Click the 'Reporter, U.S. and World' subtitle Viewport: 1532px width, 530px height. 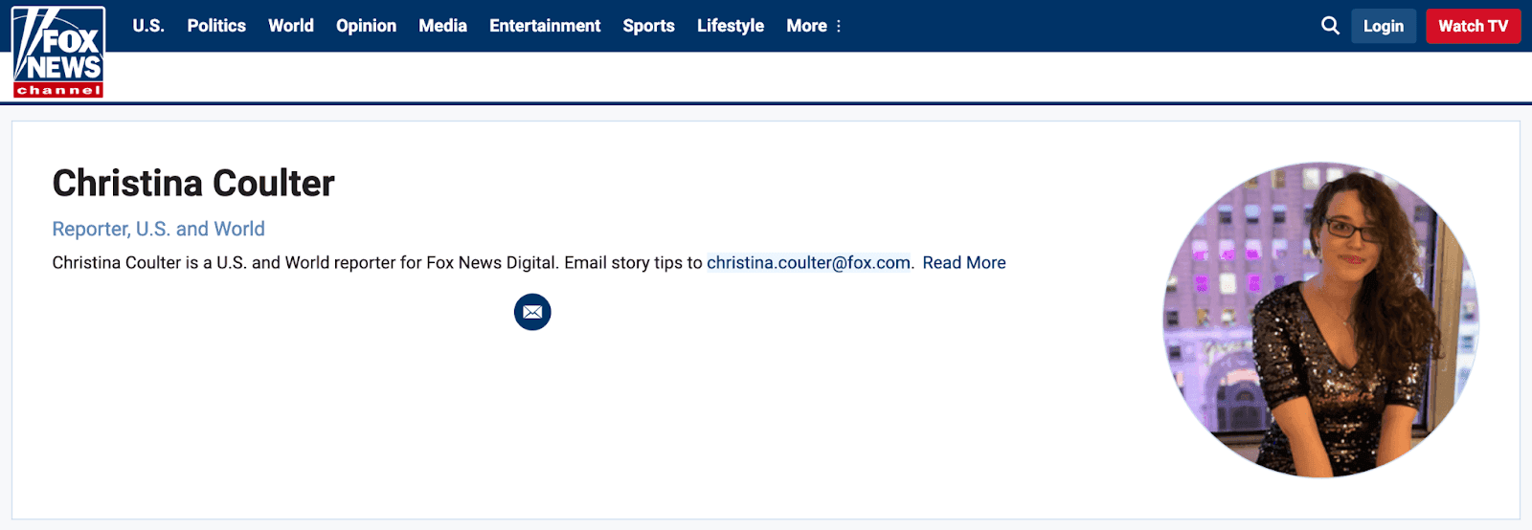pos(158,229)
